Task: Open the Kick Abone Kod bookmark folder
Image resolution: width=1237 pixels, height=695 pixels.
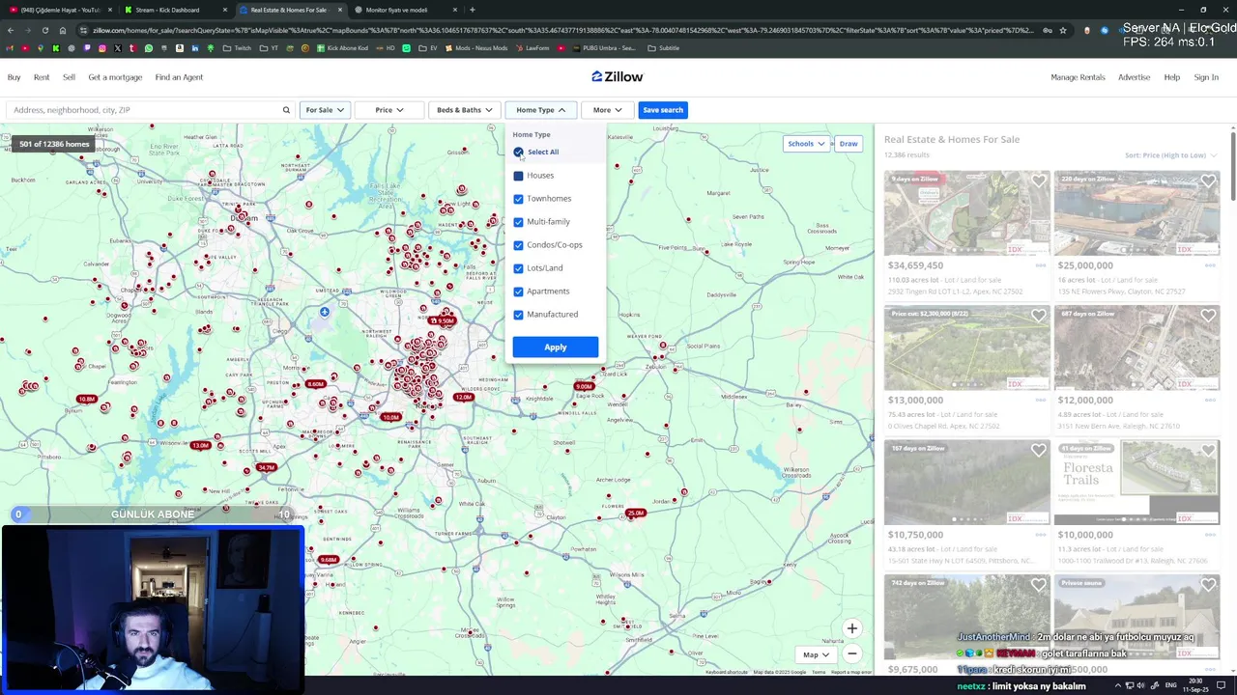Action: click(x=342, y=48)
